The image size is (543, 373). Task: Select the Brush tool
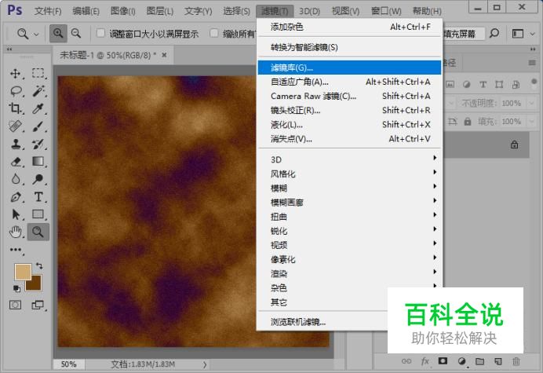point(38,126)
